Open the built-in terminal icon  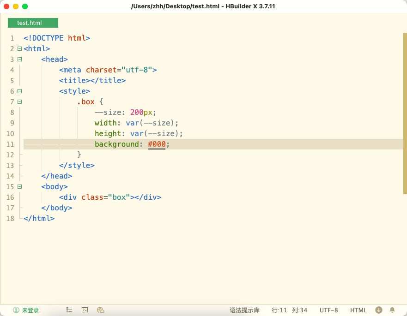[x=85, y=310]
